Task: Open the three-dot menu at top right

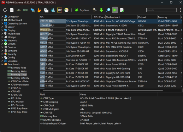Action: (180, 10)
